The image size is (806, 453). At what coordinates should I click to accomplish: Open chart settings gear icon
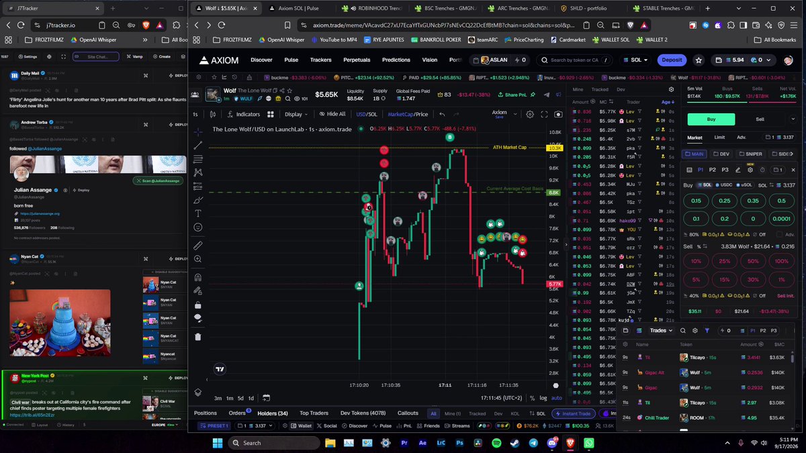pyautogui.click(x=530, y=114)
